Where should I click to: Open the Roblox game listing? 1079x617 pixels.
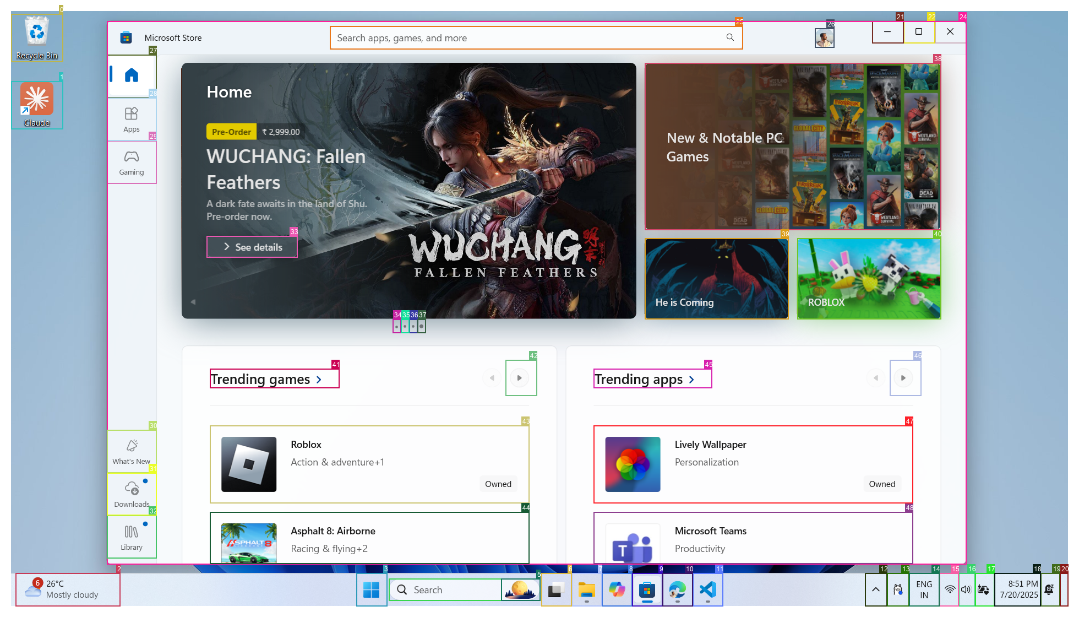pyautogui.click(x=369, y=464)
